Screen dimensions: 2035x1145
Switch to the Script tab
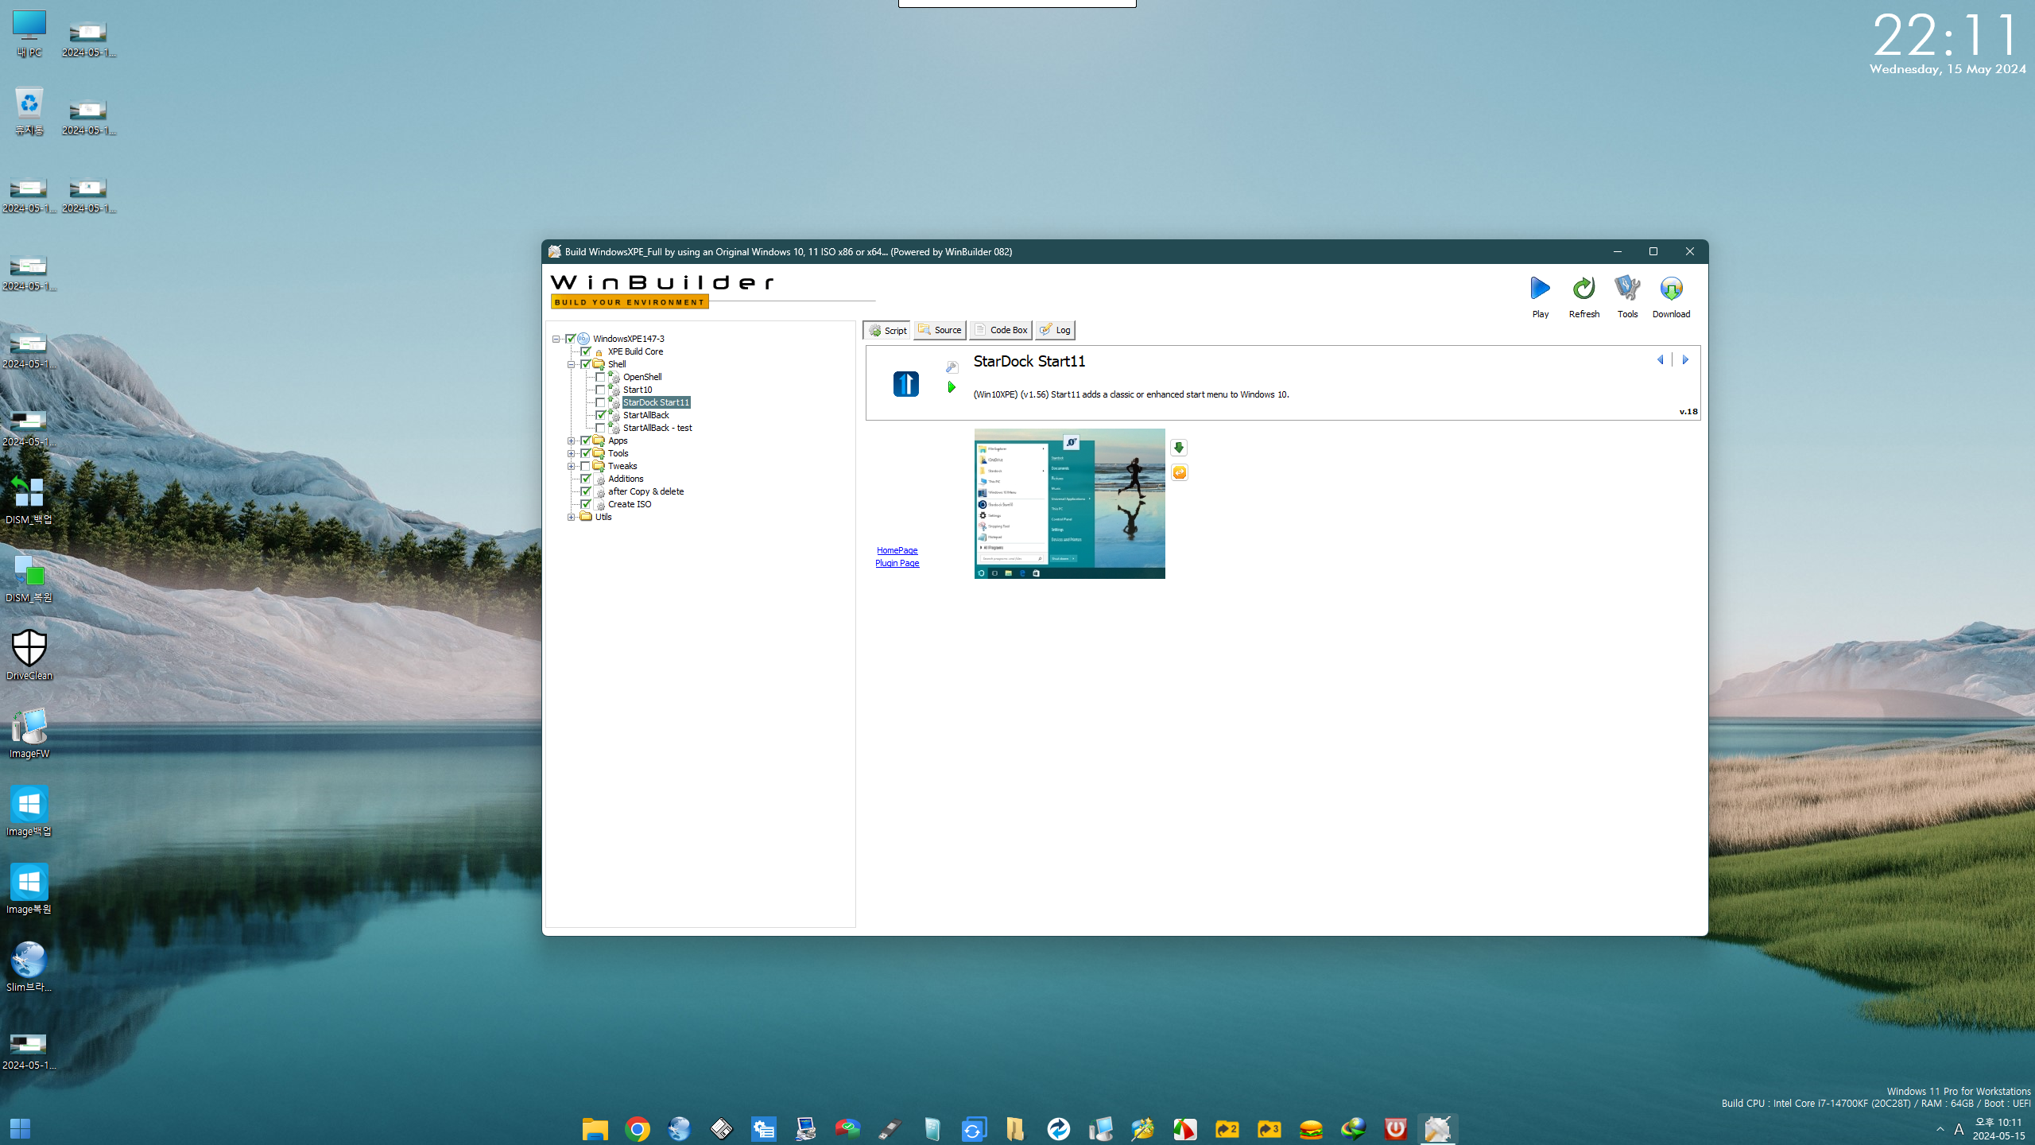pyautogui.click(x=887, y=330)
